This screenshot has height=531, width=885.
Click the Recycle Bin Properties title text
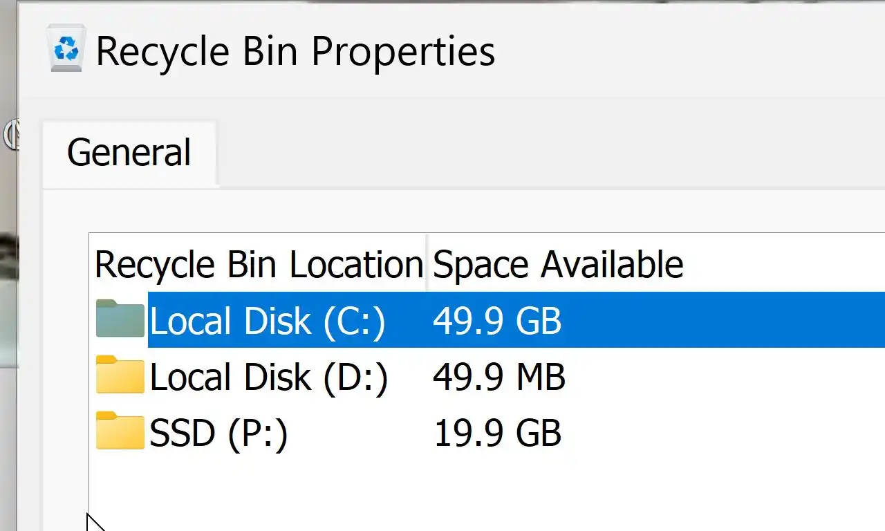coord(295,51)
